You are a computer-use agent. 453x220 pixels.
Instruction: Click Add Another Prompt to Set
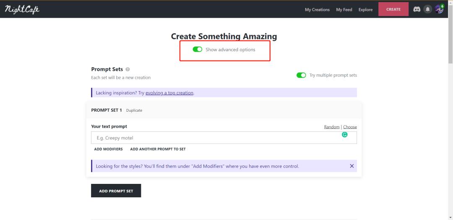point(158,149)
